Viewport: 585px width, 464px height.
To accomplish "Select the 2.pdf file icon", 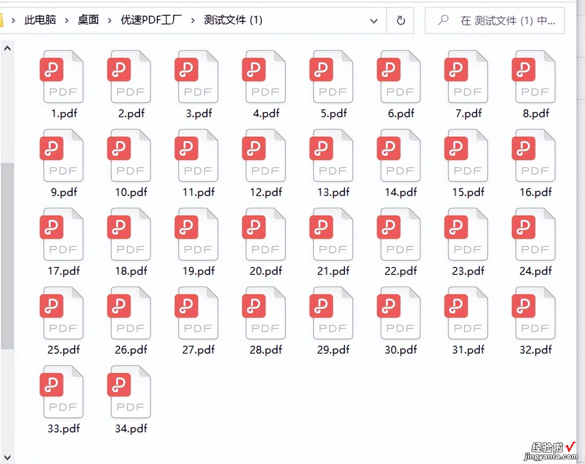I will click(x=129, y=77).
